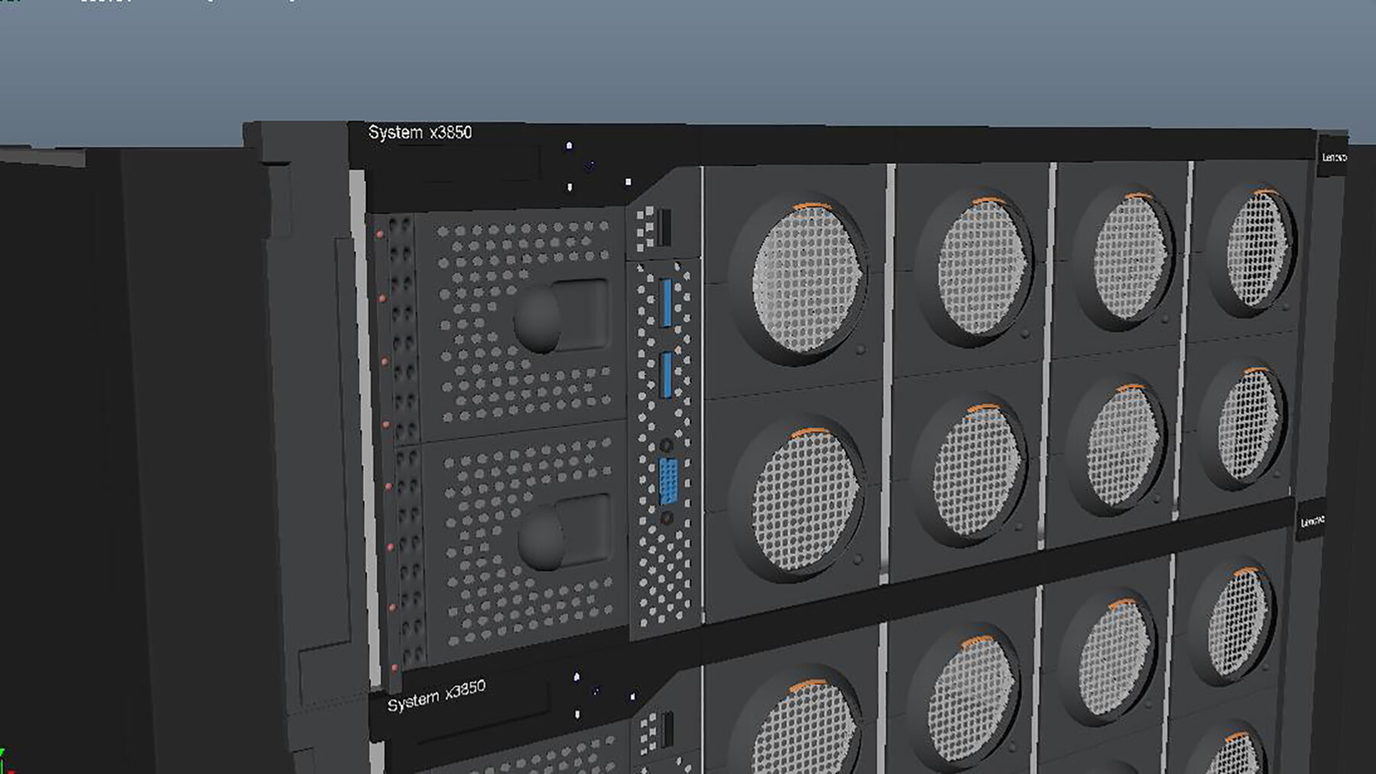Click the green Y axis of the viewport gizmo
1376x774 pixels.
click(x=3, y=753)
